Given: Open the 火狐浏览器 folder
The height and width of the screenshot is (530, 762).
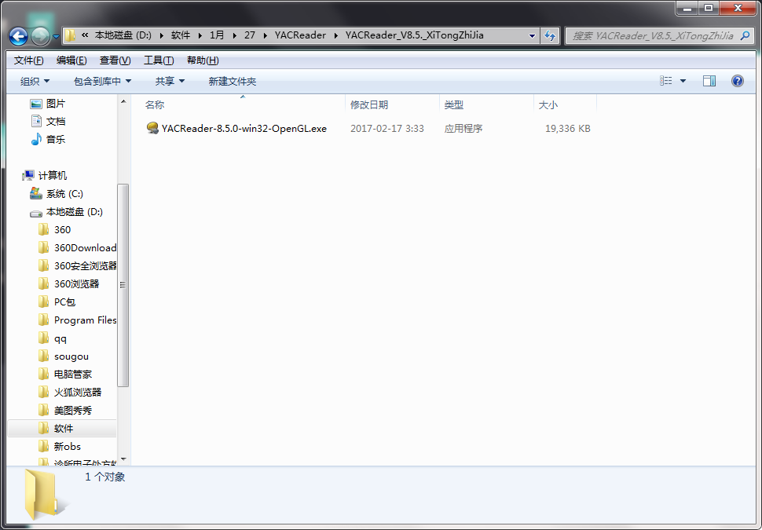Looking at the screenshot, I should point(78,392).
